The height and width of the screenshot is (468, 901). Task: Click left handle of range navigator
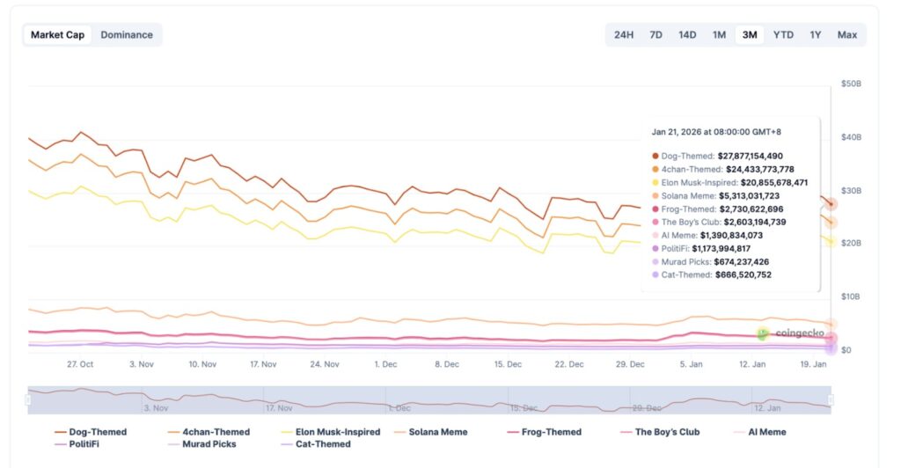coord(28,400)
